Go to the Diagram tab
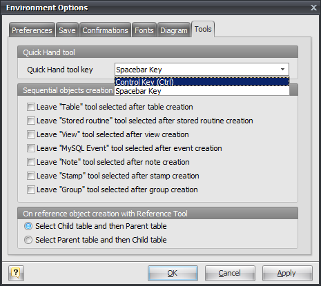The width and height of the screenshot is (321, 286). pyautogui.click(x=174, y=30)
